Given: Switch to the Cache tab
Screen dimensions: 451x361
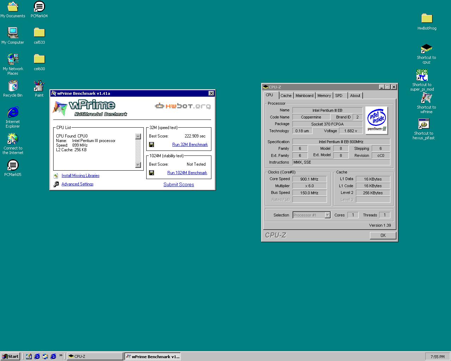Looking at the screenshot, I should (286, 96).
